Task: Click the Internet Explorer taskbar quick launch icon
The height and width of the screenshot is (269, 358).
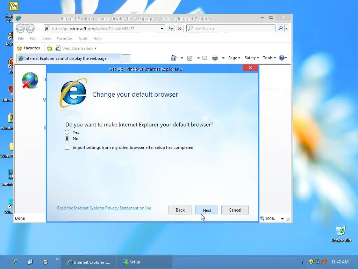Action: (15, 262)
